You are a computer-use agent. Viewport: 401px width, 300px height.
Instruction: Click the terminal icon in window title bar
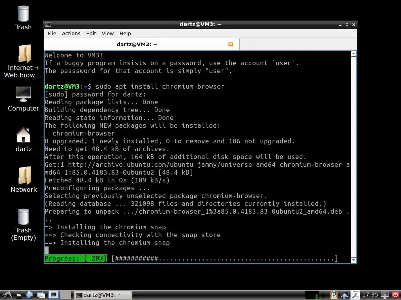coord(48,25)
